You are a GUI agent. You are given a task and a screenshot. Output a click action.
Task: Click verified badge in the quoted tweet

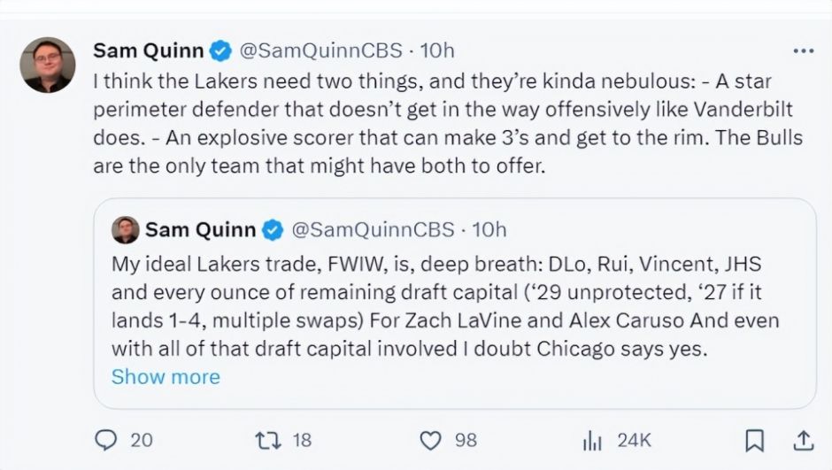pos(273,230)
